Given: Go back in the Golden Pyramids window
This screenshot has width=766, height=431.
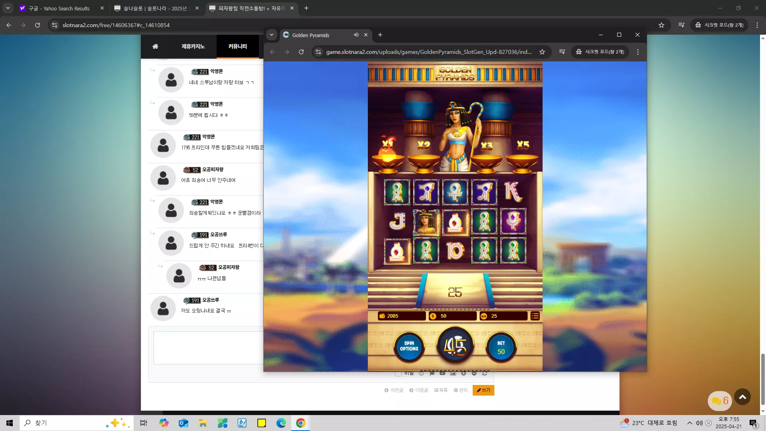Looking at the screenshot, I should [x=272, y=52].
